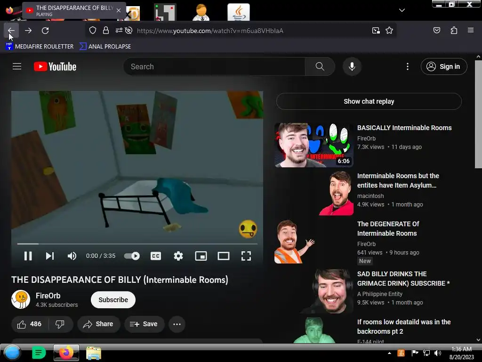Reload the current page
This screenshot has width=482, height=362.
pyautogui.click(x=45, y=31)
